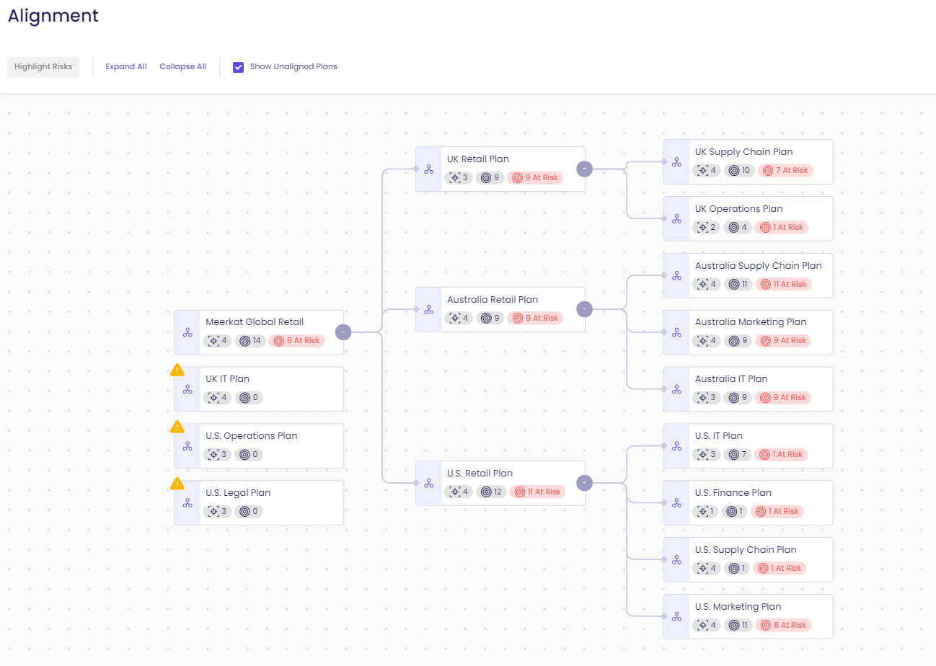This screenshot has height=666, width=936.
Task: Click the U.S. Legal Plan hierarchy icon
Action: [187, 503]
